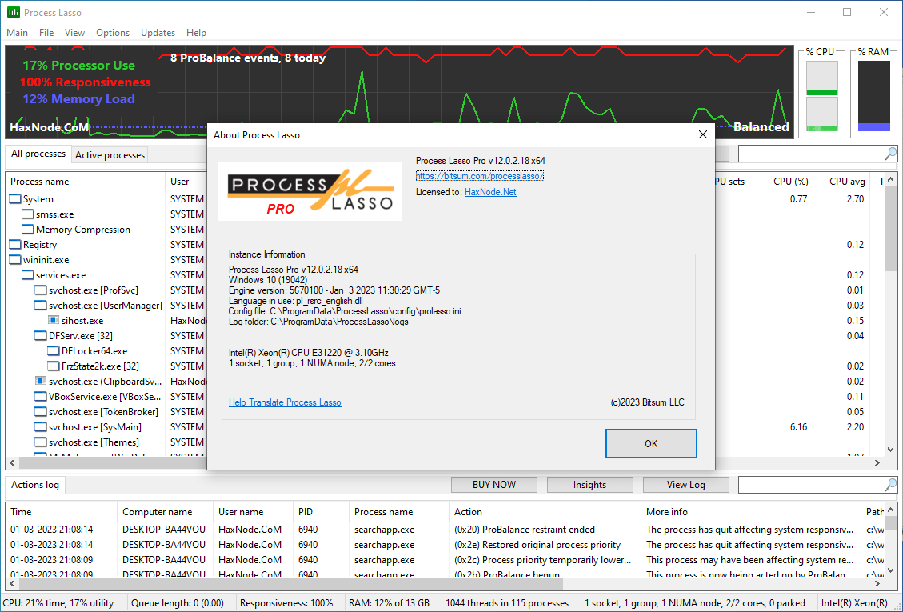Click the VBoxService.exe process icon
Viewport: 903px width, 612px height.
[x=41, y=397]
